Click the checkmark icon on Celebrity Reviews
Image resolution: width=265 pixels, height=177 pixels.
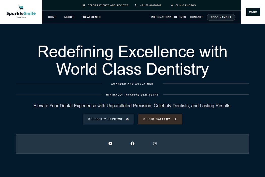click(x=127, y=119)
